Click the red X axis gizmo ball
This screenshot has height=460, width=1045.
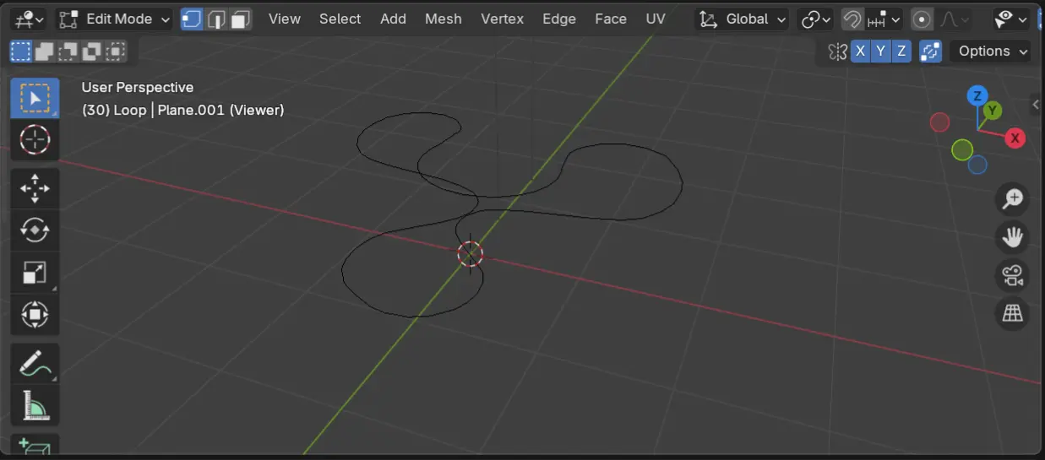(x=1015, y=138)
